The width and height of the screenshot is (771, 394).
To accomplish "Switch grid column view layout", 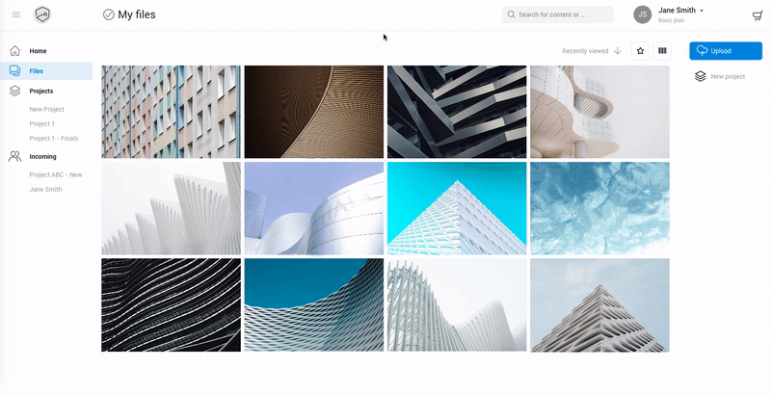I will pyautogui.click(x=662, y=51).
